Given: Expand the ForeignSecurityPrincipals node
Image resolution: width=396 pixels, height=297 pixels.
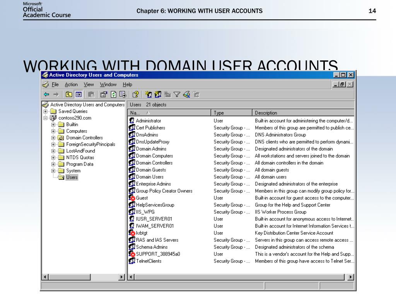Looking at the screenshot, I should 53,144.
